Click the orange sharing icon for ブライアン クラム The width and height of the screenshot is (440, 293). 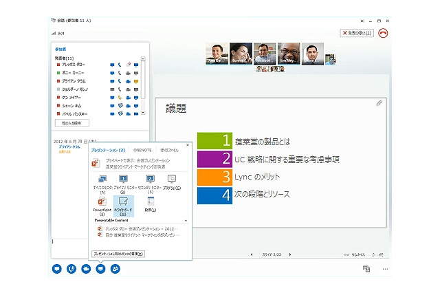pos(136,81)
